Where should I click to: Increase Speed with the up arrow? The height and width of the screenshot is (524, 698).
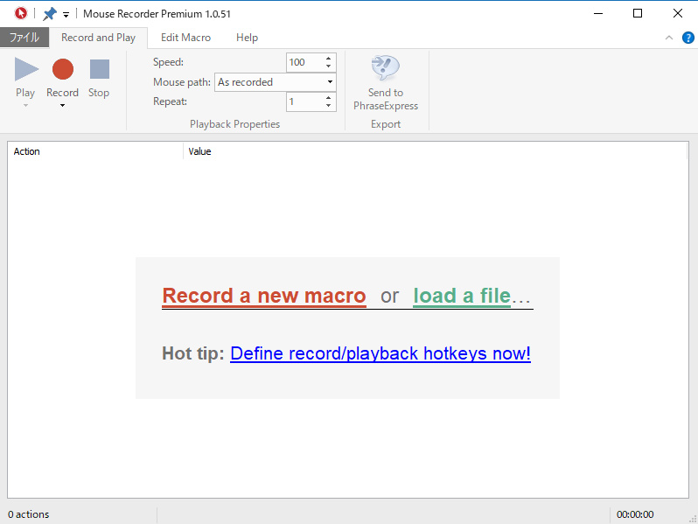tap(329, 59)
